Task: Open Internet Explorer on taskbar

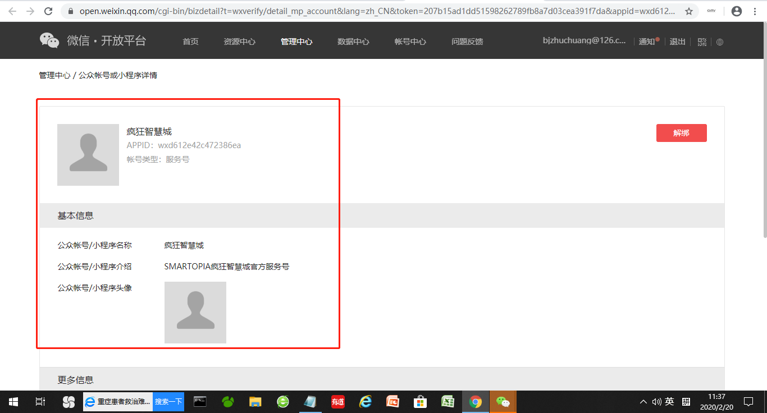Action: pos(366,402)
